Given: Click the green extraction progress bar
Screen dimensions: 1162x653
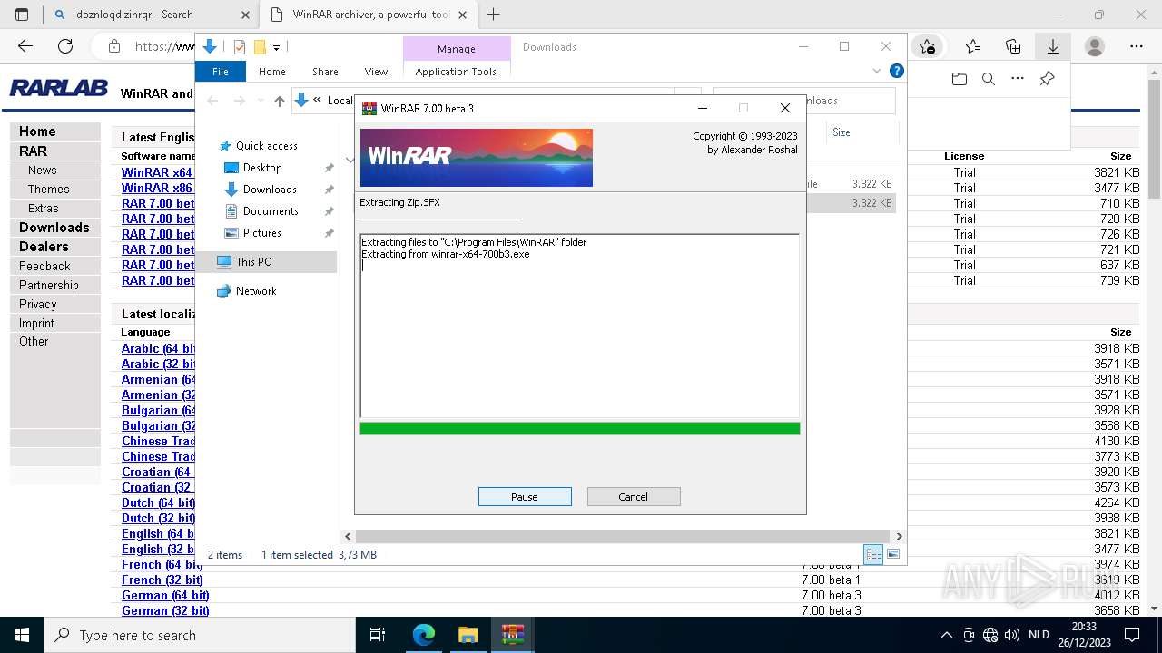Looking at the screenshot, I should tap(580, 428).
